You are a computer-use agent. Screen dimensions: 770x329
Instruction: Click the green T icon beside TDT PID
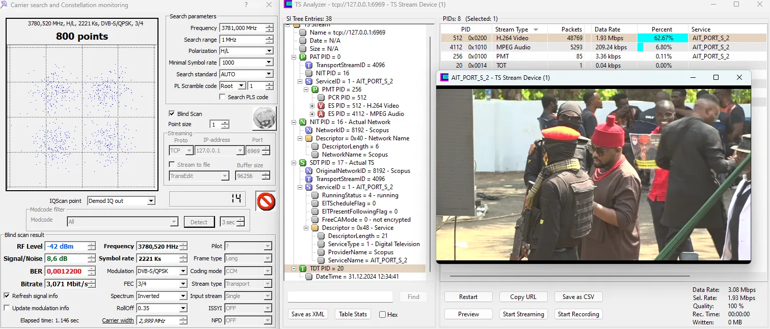[303, 268]
